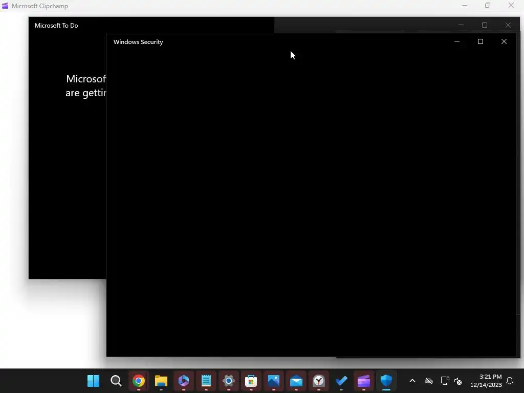Open notifications bell in taskbar
The width and height of the screenshot is (524, 393).
(510, 381)
